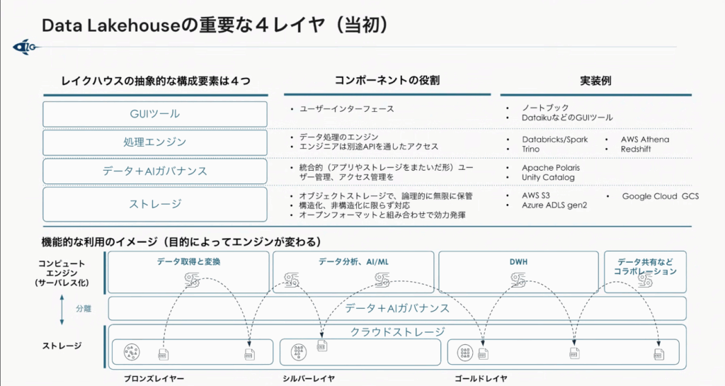Click the file icon beside the ブロンズレイヤー cluster icon

coord(164,355)
